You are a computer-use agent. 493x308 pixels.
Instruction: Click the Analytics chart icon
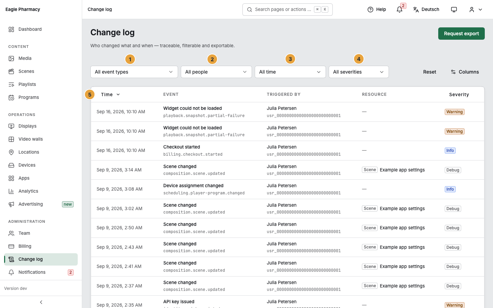(x=11, y=191)
